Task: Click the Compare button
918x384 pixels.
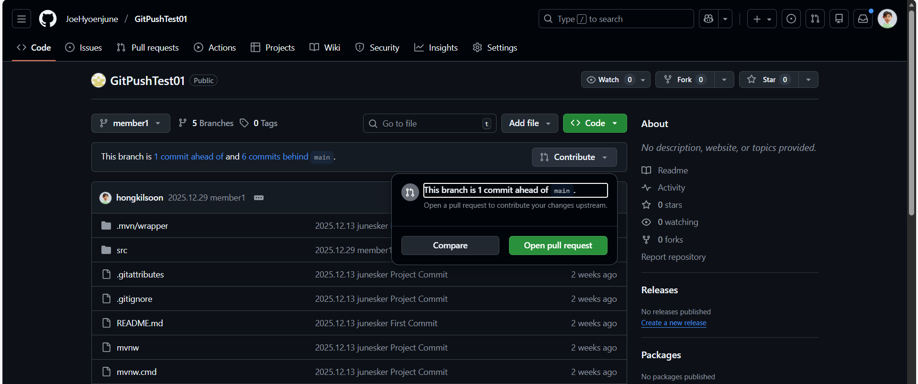Action: tap(450, 245)
